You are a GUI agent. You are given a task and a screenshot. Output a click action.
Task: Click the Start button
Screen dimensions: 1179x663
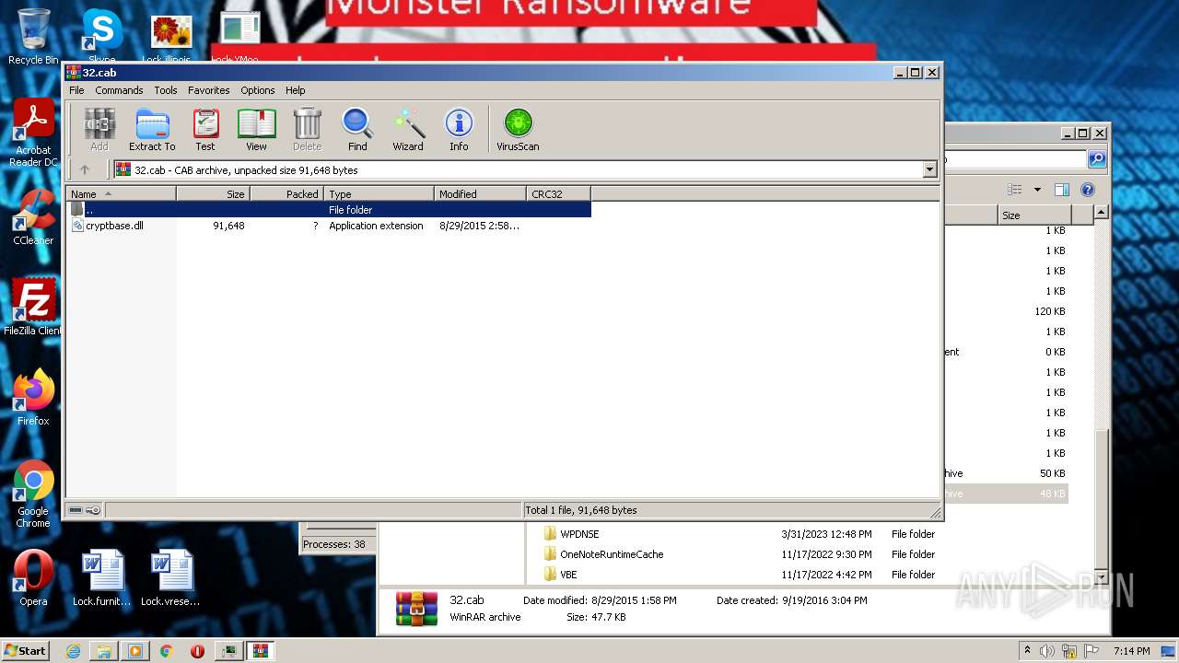pyautogui.click(x=27, y=650)
